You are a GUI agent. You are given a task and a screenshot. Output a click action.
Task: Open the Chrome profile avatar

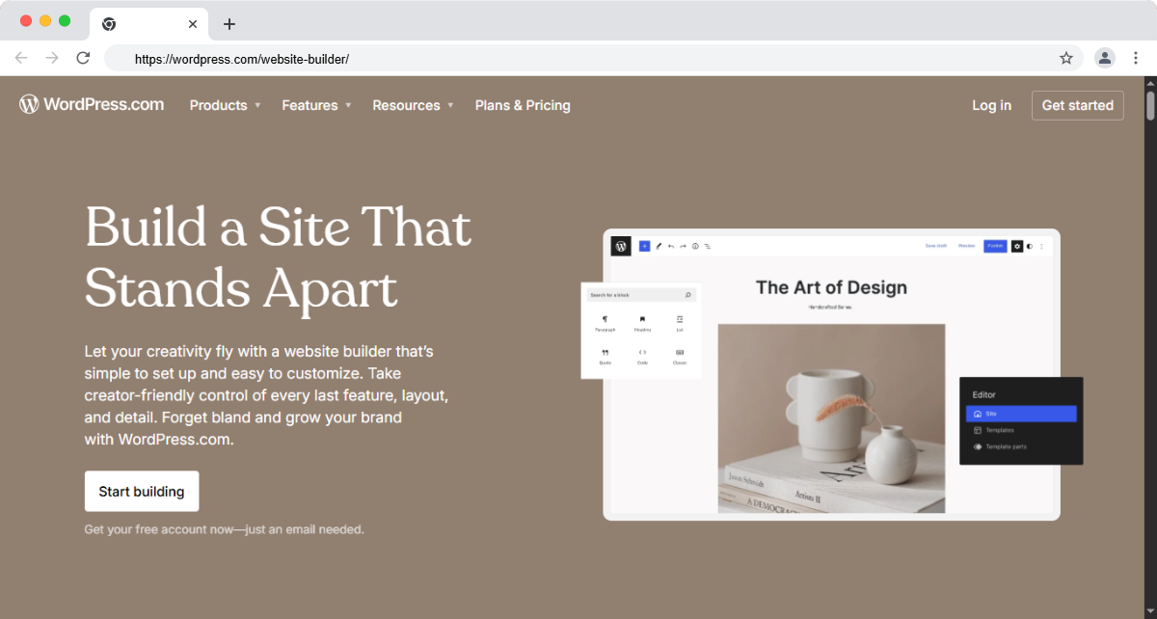click(x=1105, y=58)
